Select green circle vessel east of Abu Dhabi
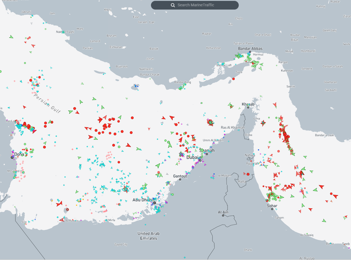Screen dimensions: 351x260 click(x=172, y=195)
